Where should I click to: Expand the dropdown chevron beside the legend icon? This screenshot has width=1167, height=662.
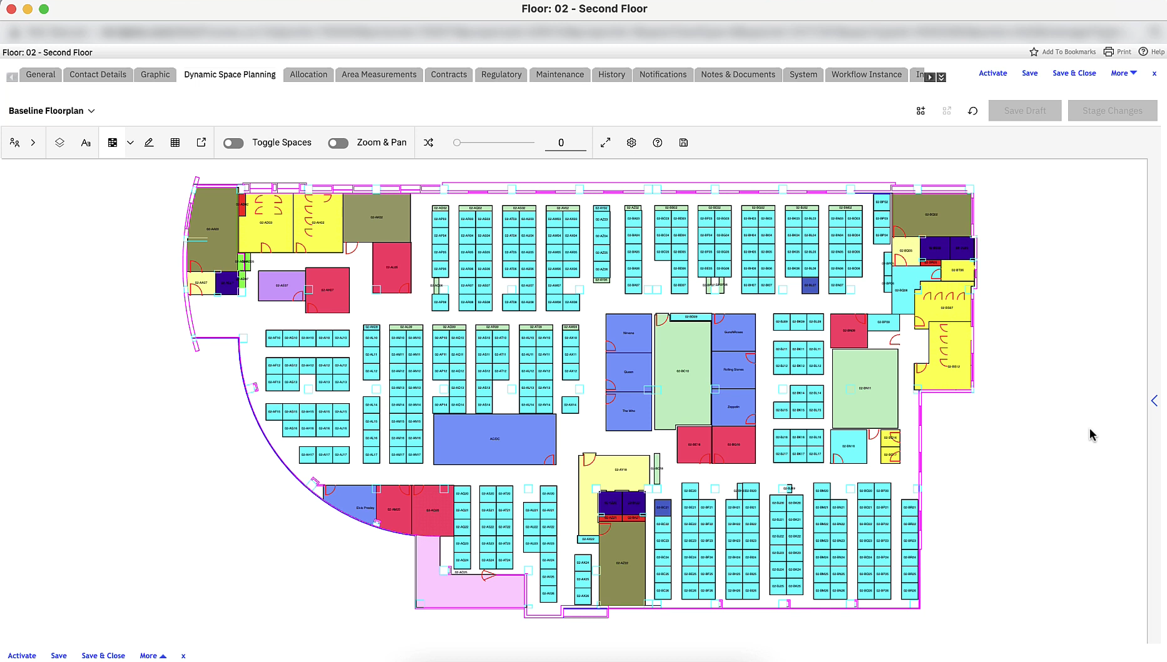130,143
